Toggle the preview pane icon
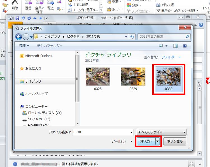This screenshot has width=210, height=167. click(175, 46)
